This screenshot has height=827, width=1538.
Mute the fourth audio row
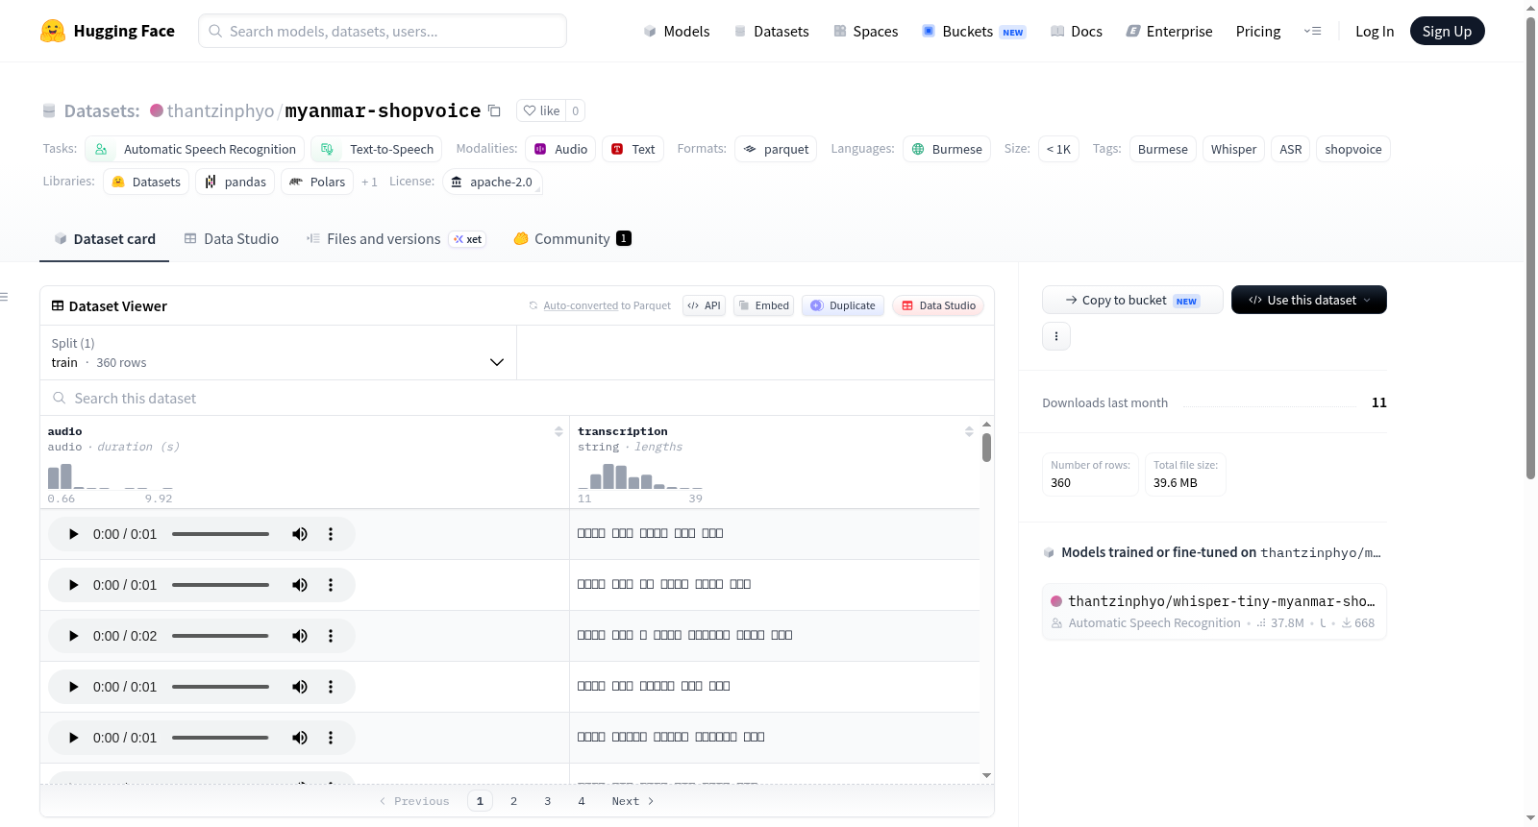(x=300, y=687)
